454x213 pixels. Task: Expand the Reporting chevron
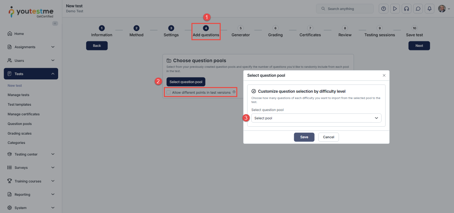53,194
